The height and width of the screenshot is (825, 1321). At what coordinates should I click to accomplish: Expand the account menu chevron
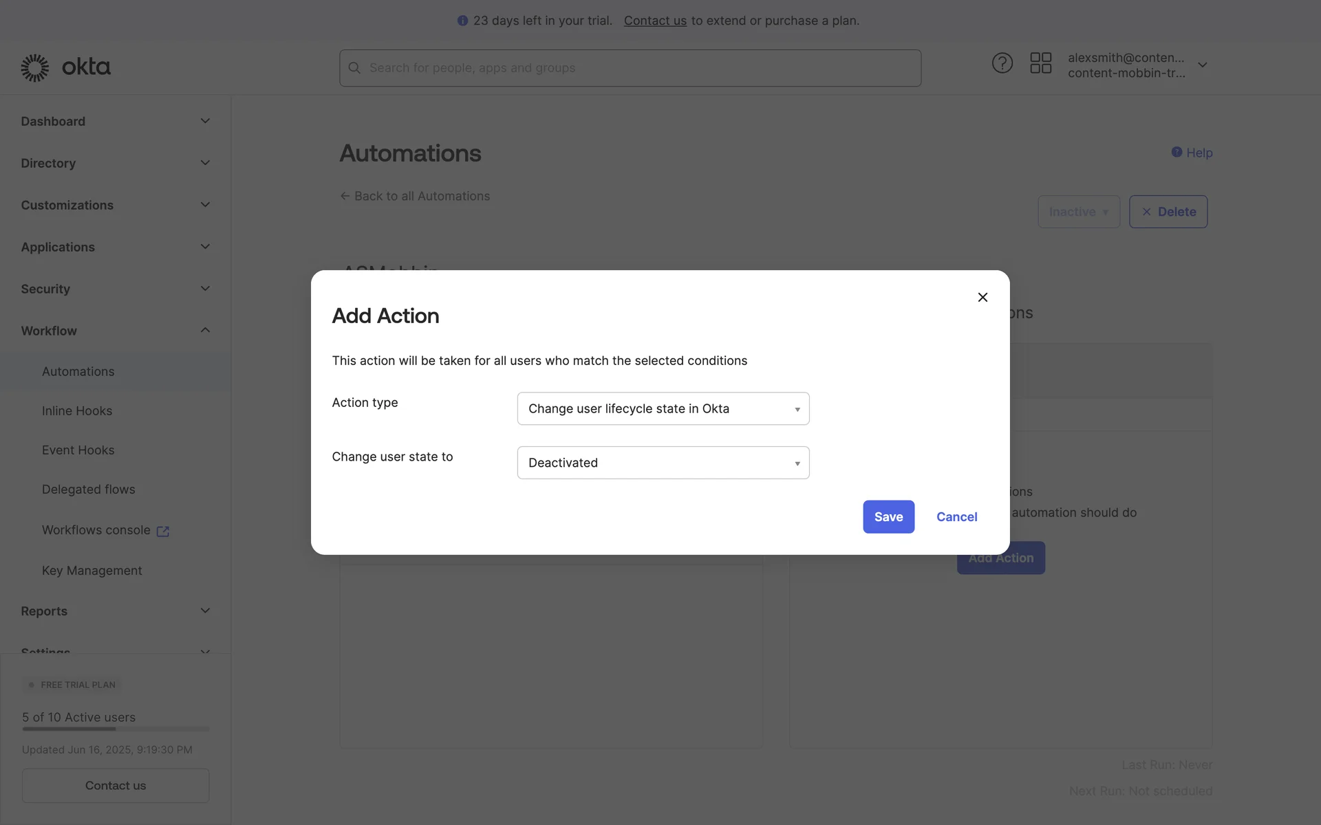(1202, 65)
